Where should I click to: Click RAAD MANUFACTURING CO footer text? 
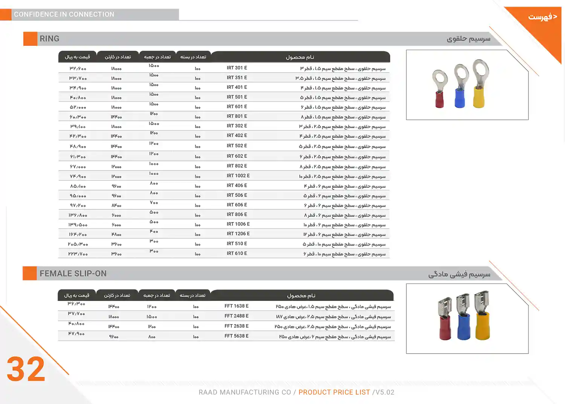(245, 392)
